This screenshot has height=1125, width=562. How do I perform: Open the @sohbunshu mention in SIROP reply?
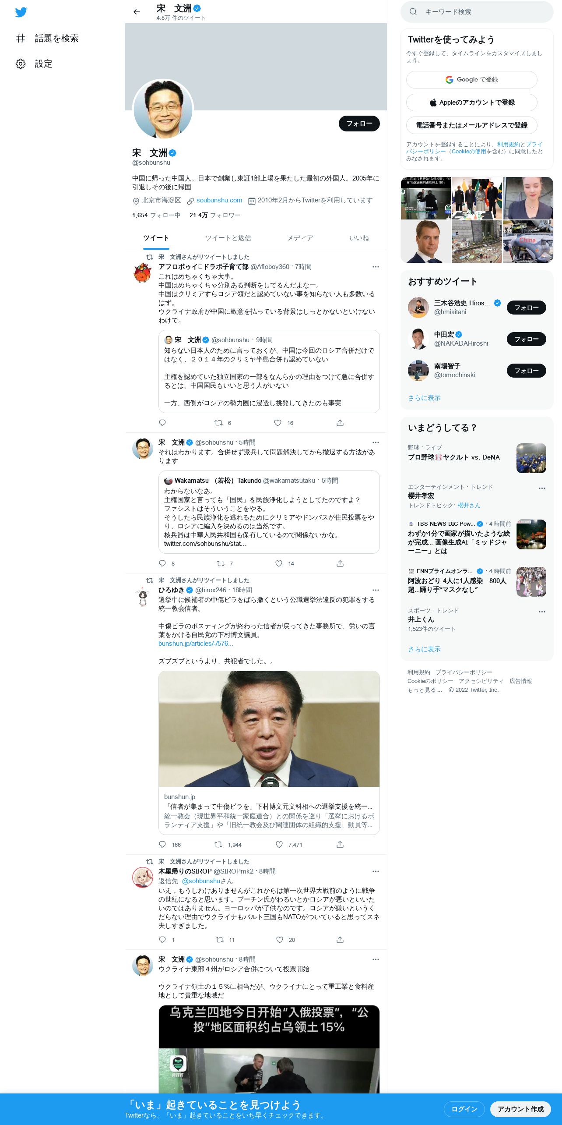201,881
